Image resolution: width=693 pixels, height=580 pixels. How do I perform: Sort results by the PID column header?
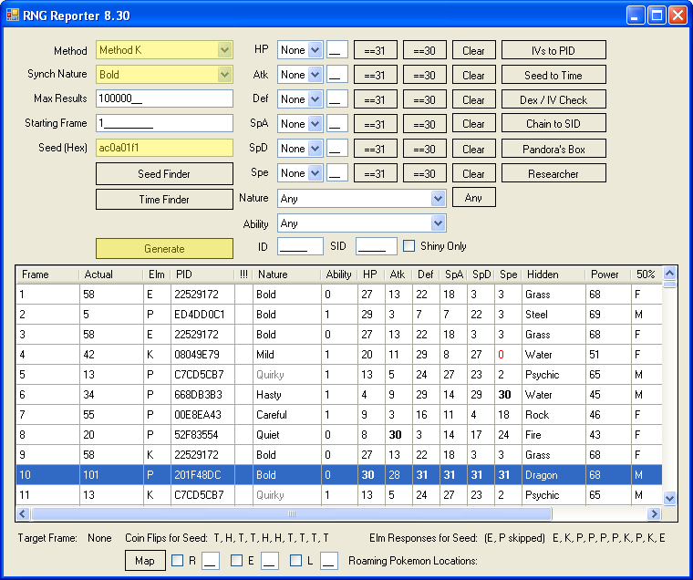[x=201, y=274]
